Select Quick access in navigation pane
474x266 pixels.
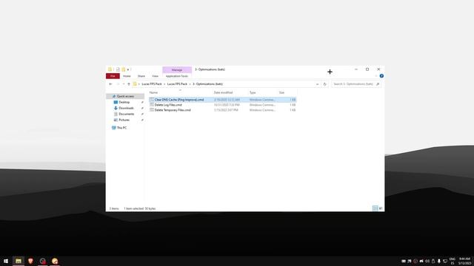[x=125, y=96]
